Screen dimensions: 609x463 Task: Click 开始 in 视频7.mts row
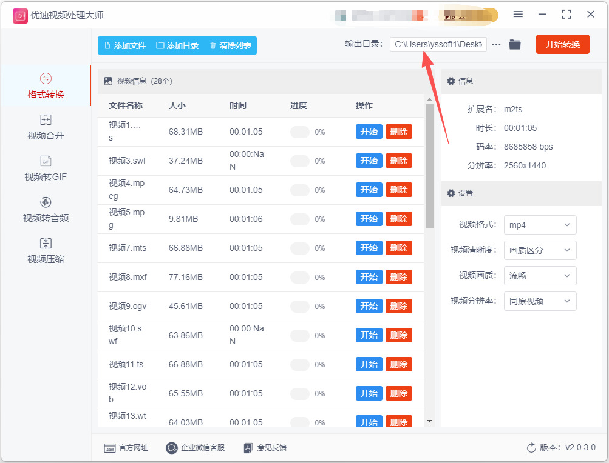[x=369, y=248]
